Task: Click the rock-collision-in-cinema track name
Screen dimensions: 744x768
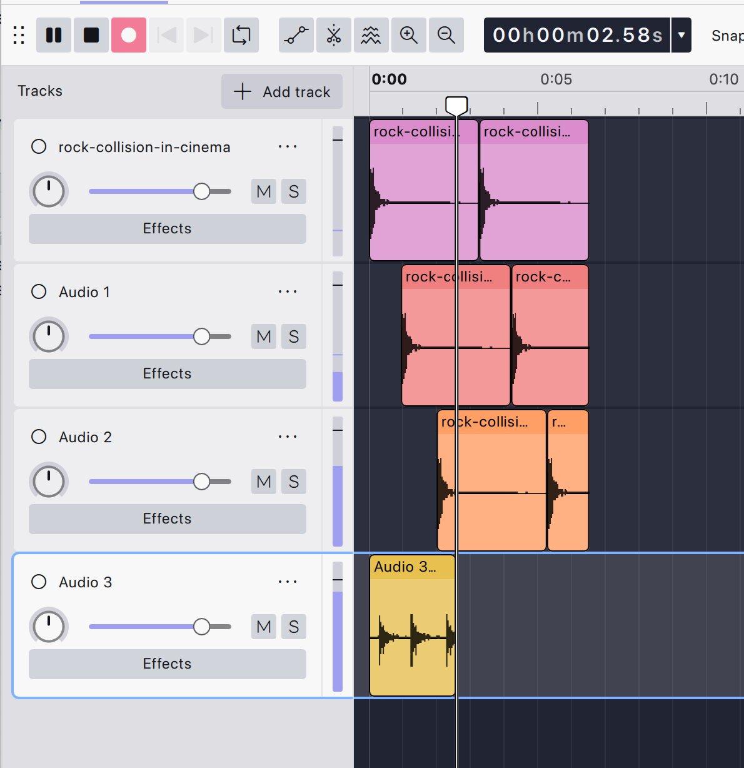Action: (144, 147)
